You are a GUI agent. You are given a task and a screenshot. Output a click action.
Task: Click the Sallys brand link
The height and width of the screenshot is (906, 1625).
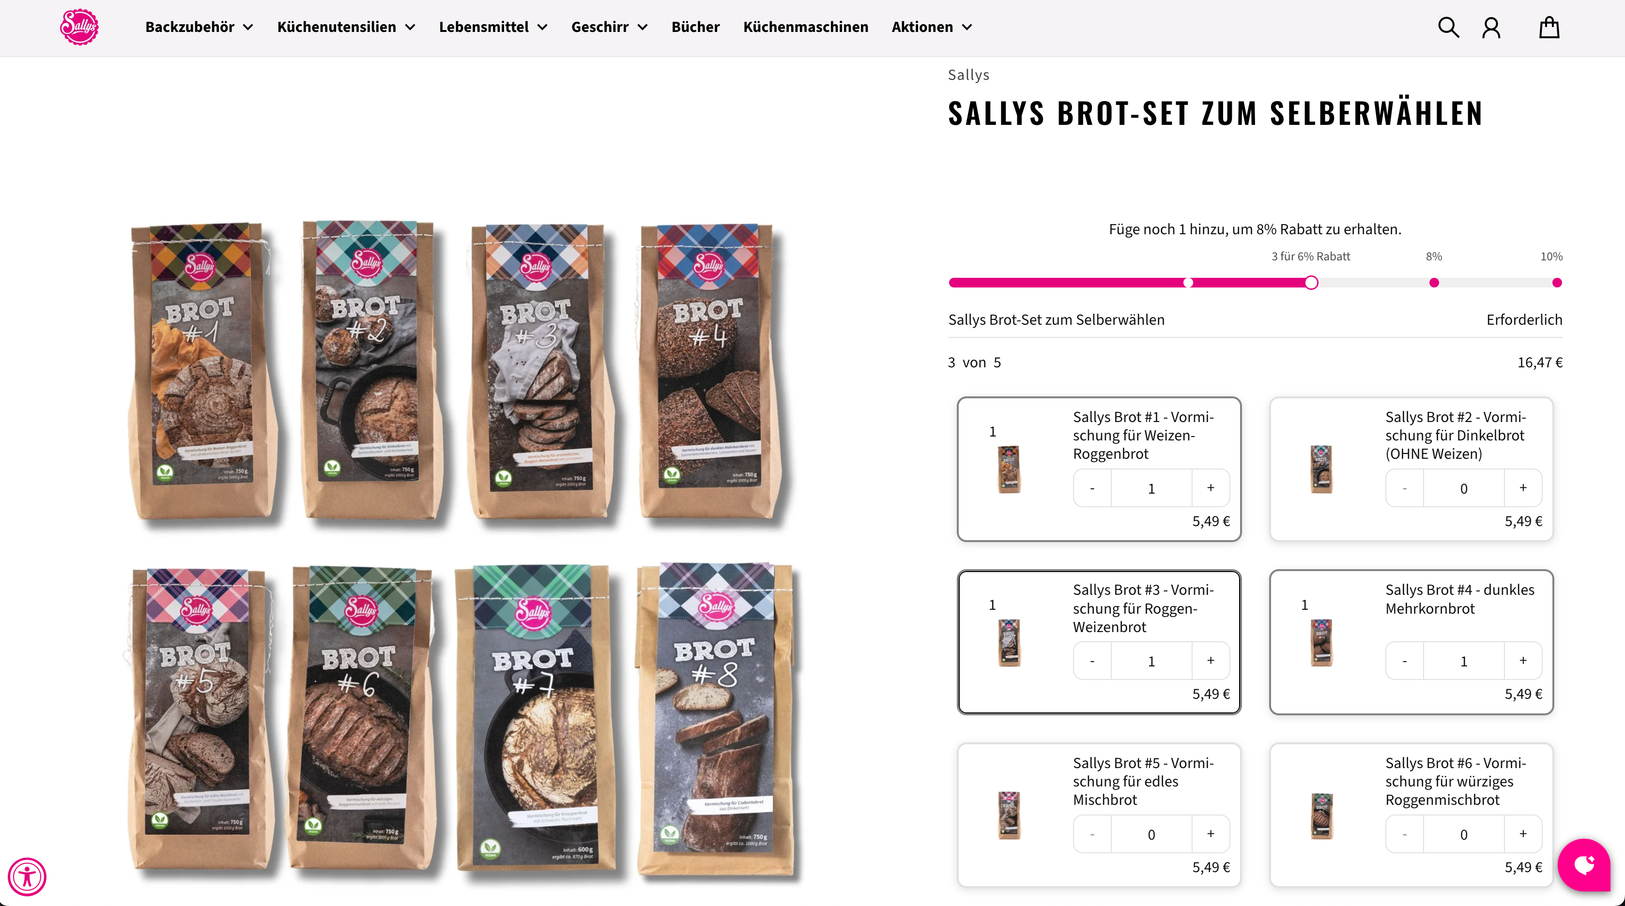(x=968, y=75)
